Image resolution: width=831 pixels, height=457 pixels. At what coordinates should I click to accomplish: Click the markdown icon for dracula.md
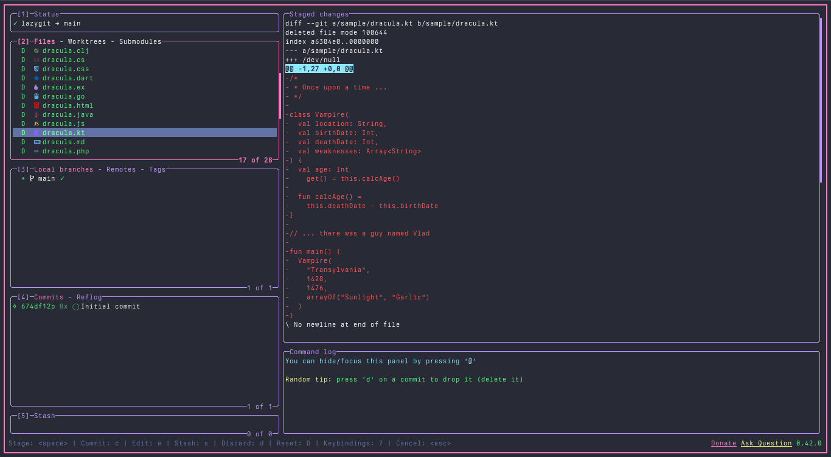(36, 142)
